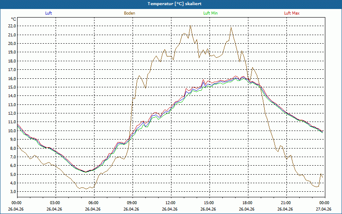Image resolution: width=342 pixels, height=214 pixels.
Task: Click the '13,0' y-axis value
Action: pos(12,104)
